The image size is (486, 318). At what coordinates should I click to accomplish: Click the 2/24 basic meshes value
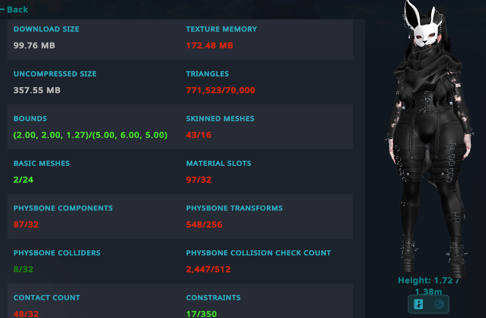[23, 180]
